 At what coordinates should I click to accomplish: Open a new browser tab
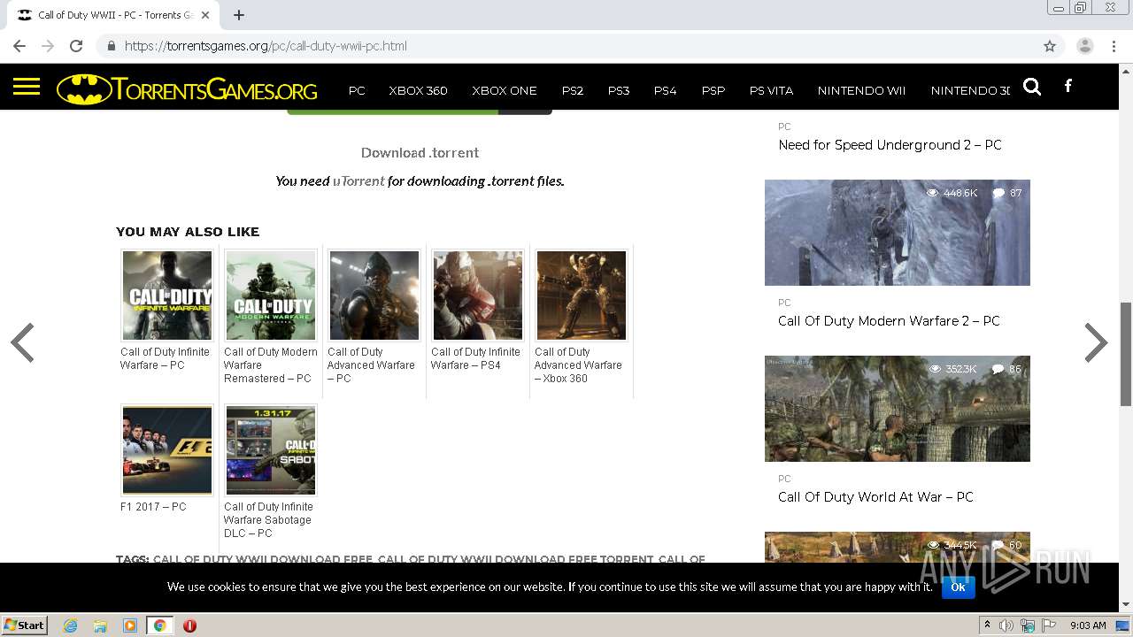point(239,15)
